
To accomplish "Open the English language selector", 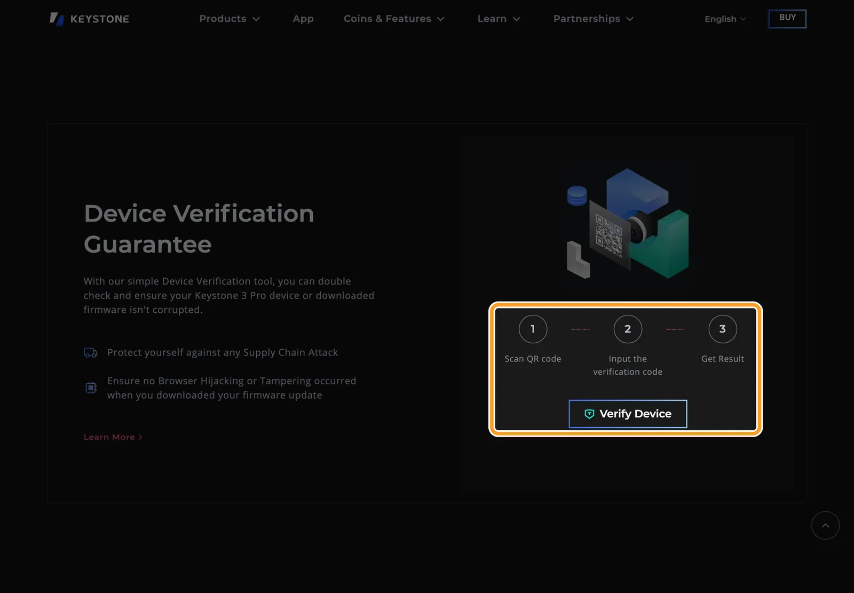I will (x=725, y=19).
